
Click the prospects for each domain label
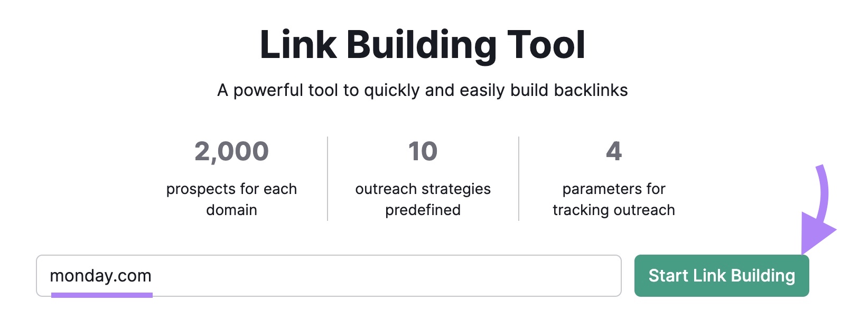click(231, 199)
